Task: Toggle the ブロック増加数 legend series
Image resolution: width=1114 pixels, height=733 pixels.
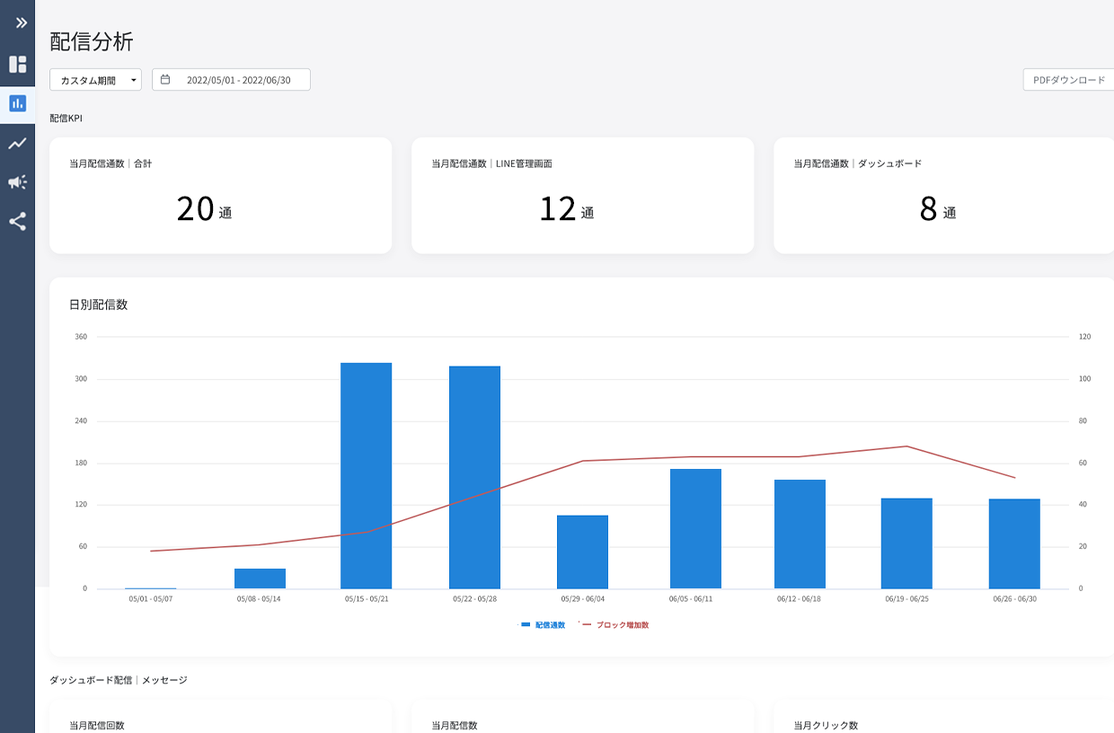Action: (x=616, y=625)
